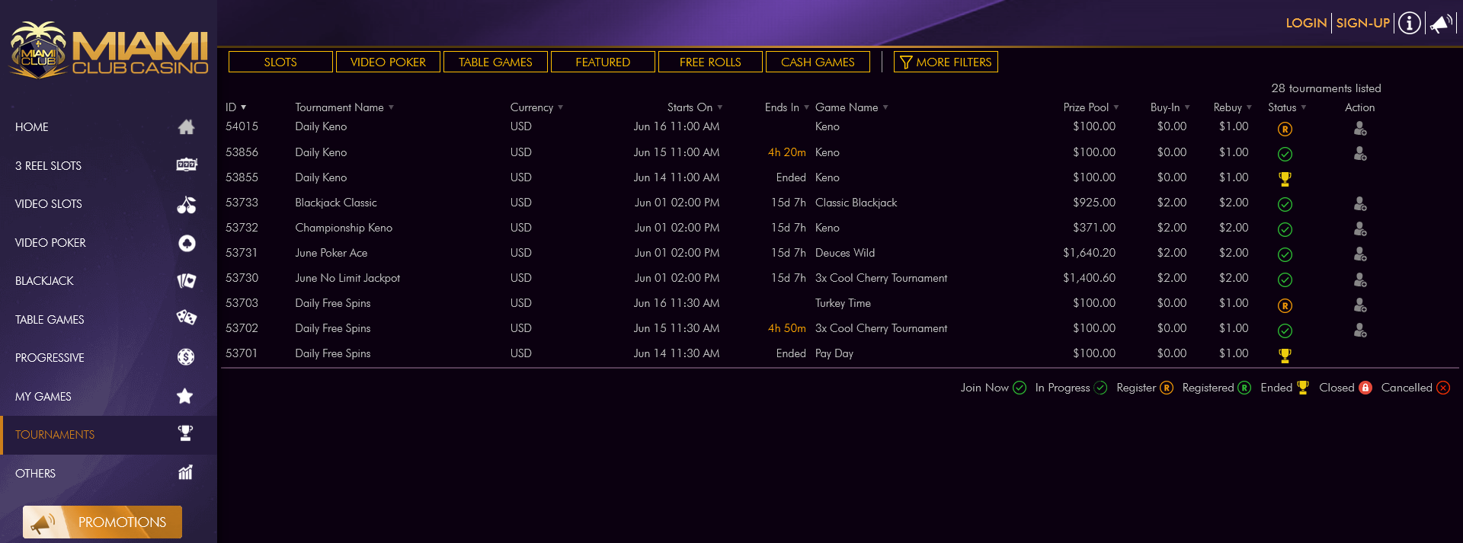Select prize pool $1,640.20
This screenshot has height=543, width=1463.
(x=1089, y=253)
